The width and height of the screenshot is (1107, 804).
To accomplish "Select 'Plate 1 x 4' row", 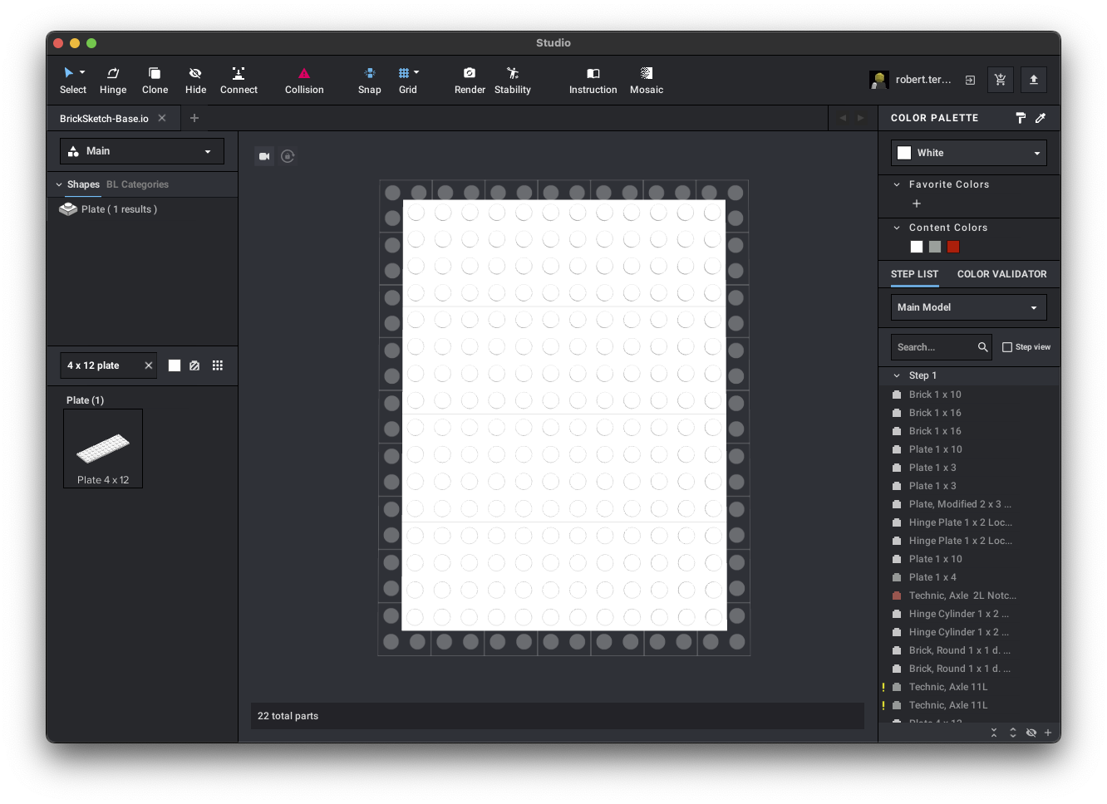I will 969,577.
